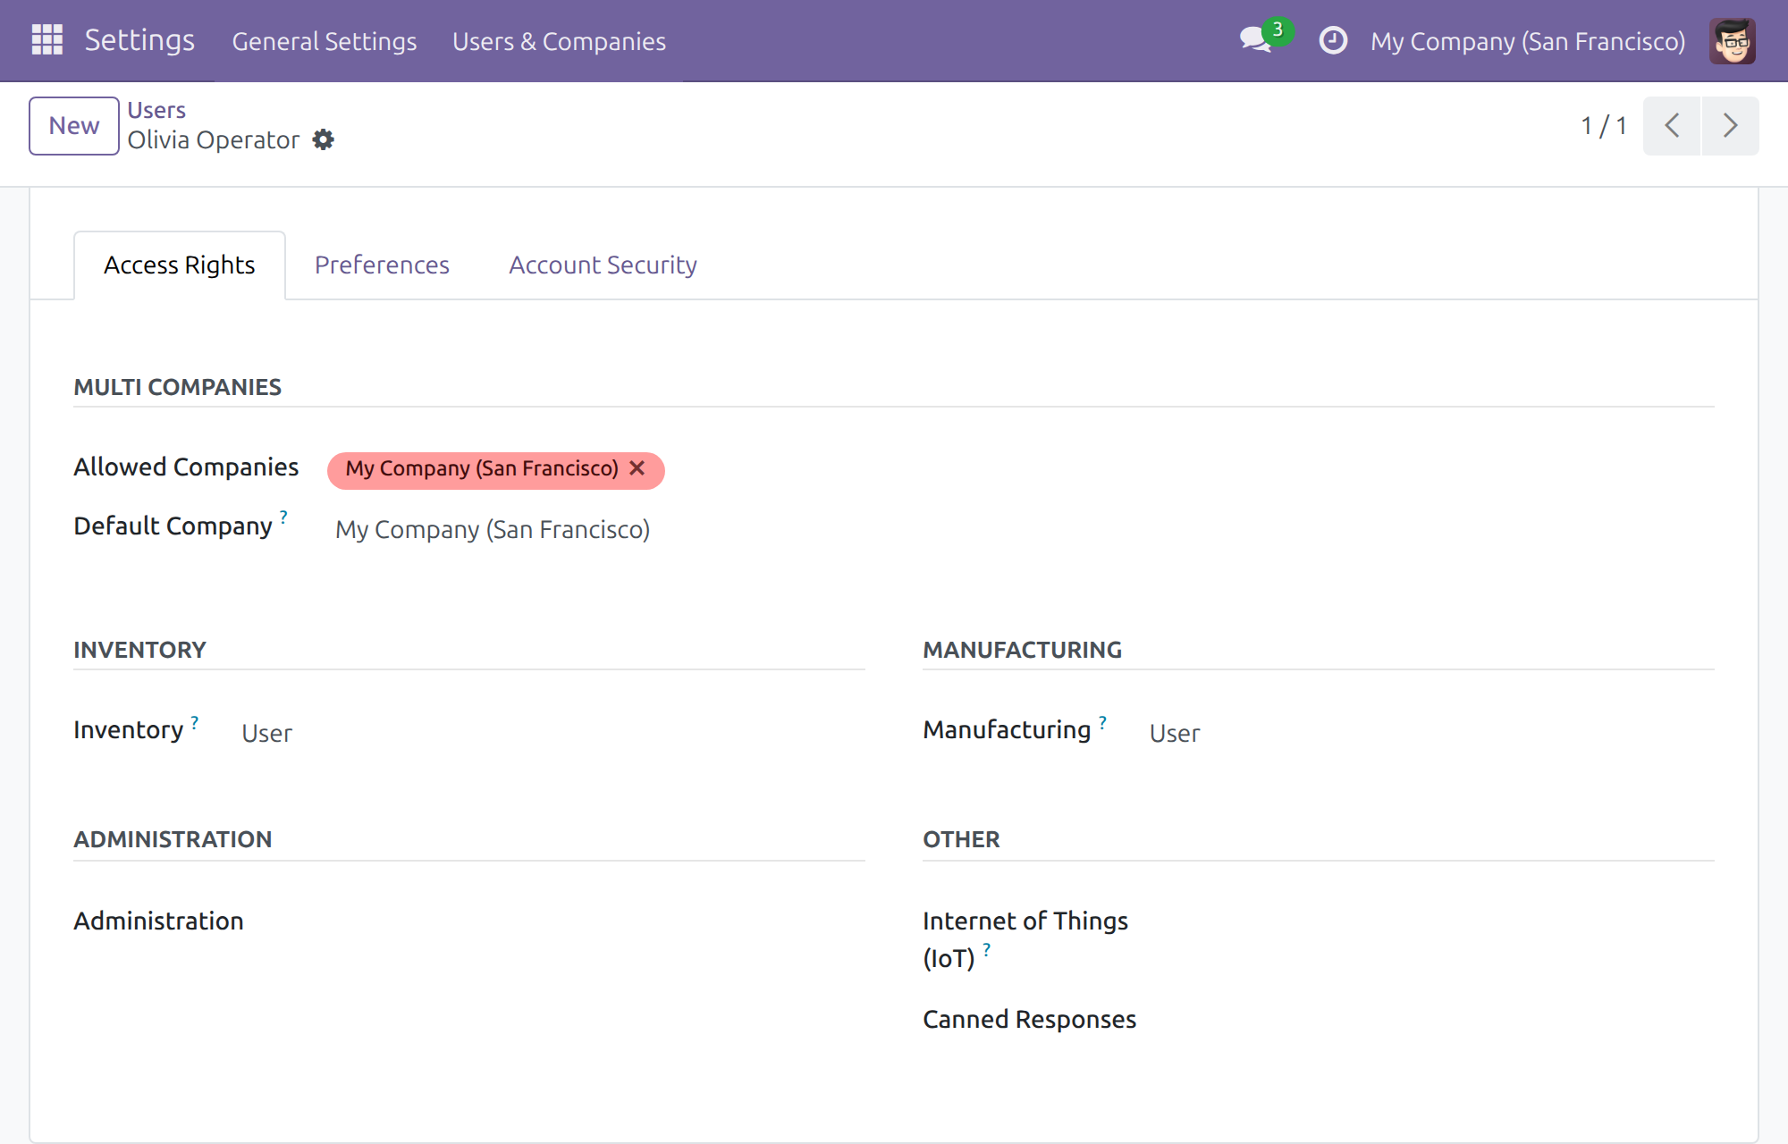Screen dimensions: 1788x1144
Task: Click the Canned Responses label
Action: coord(1029,1020)
